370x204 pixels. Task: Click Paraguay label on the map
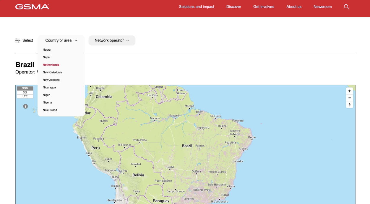(x=161, y=201)
